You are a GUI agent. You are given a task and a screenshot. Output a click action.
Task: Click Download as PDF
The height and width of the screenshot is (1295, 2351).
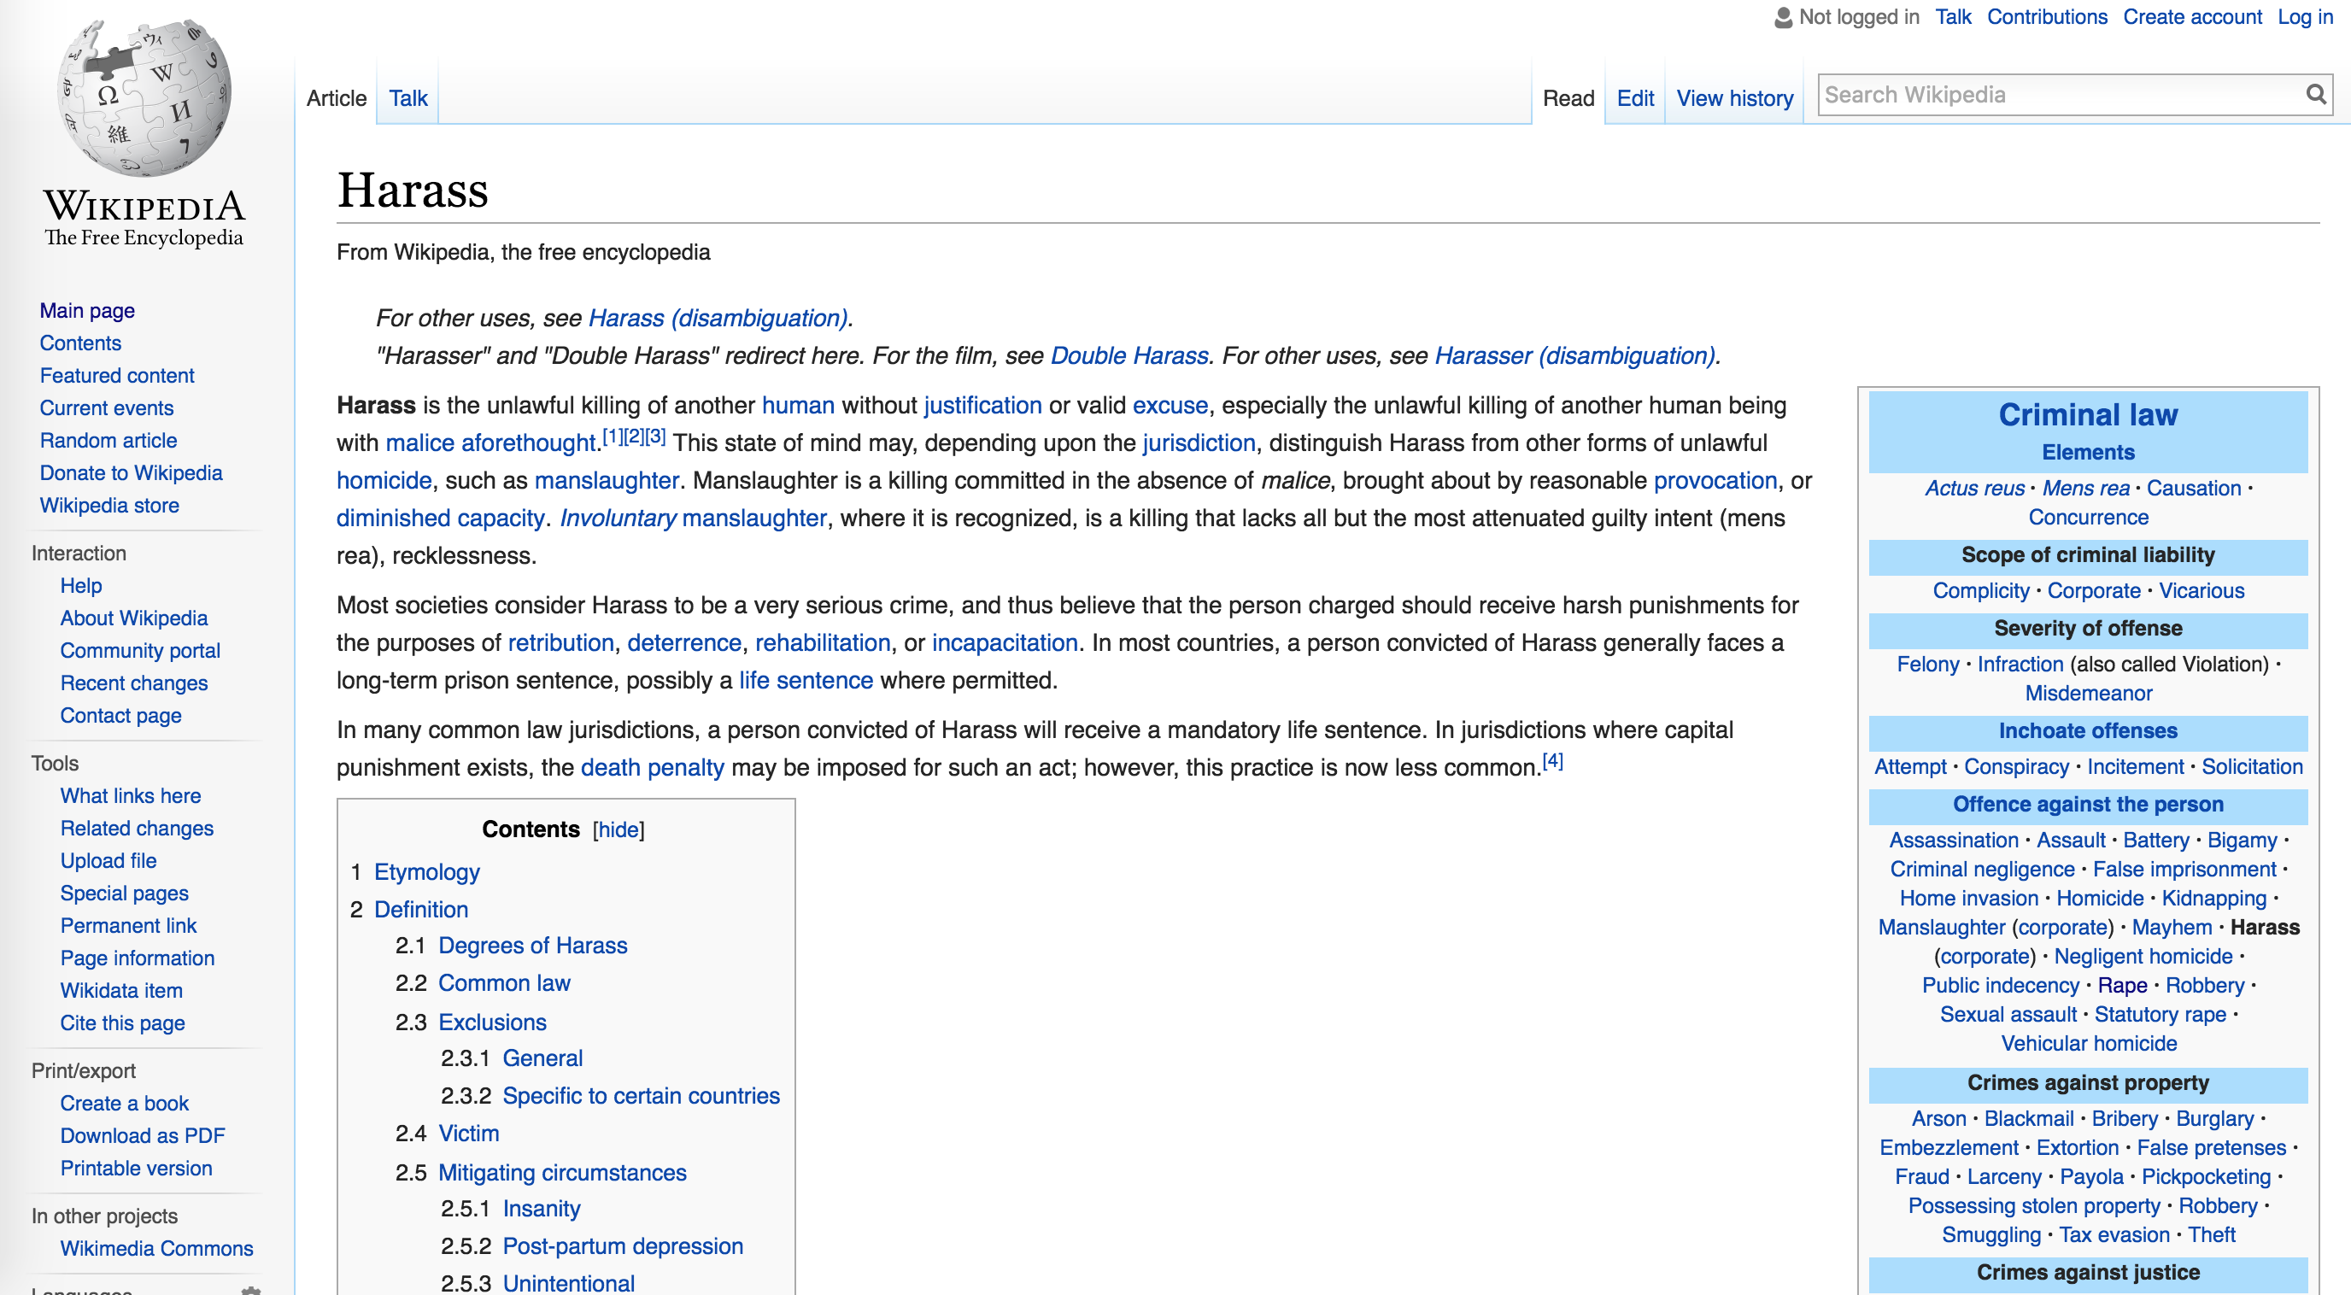pyautogui.click(x=143, y=1135)
